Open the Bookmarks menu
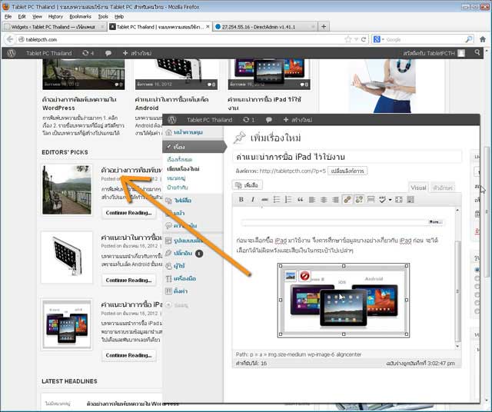The image size is (492, 412). pyautogui.click(x=80, y=16)
